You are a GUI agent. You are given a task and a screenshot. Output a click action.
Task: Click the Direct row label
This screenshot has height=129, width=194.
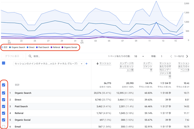[x=18, y=100]
